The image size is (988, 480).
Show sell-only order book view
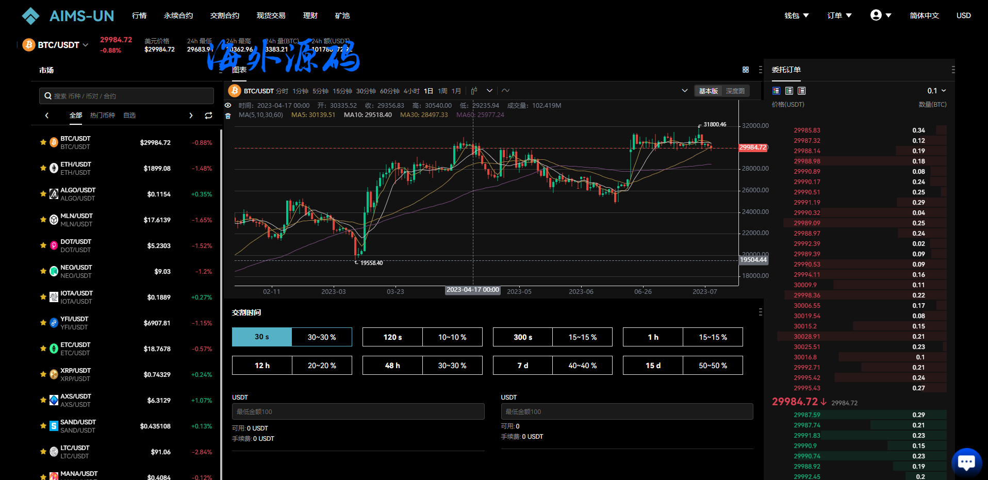pos(801,91)
